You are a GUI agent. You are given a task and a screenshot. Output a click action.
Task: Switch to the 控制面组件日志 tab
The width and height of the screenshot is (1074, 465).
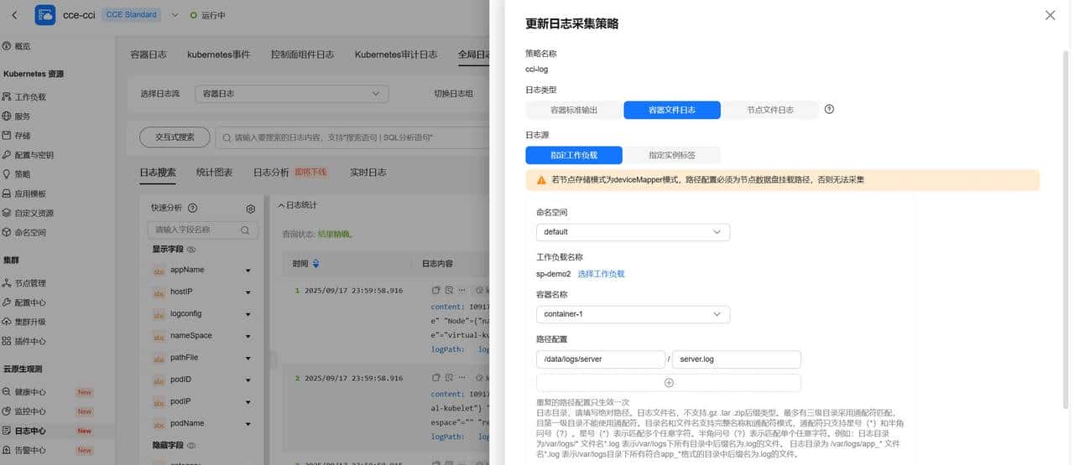point(302,54)
